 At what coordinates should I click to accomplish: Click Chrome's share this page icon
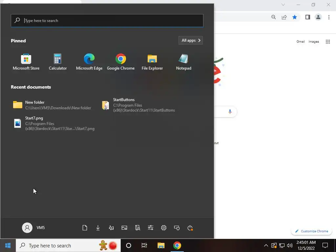pos(284,17)
